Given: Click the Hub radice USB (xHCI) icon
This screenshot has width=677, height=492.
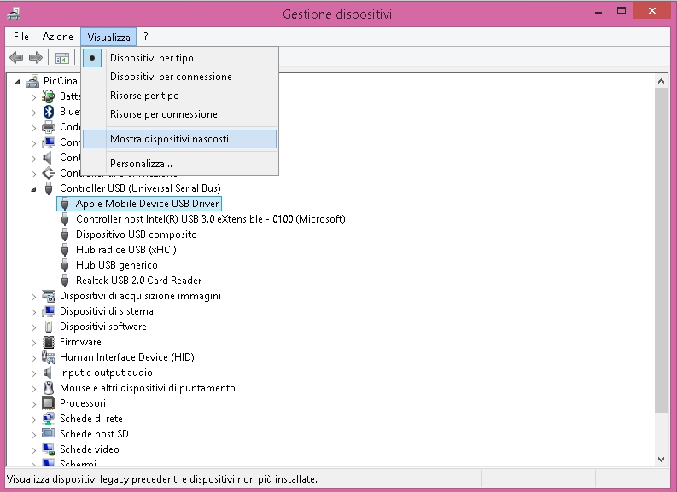Looking at the screenshot, I should 66,250.
